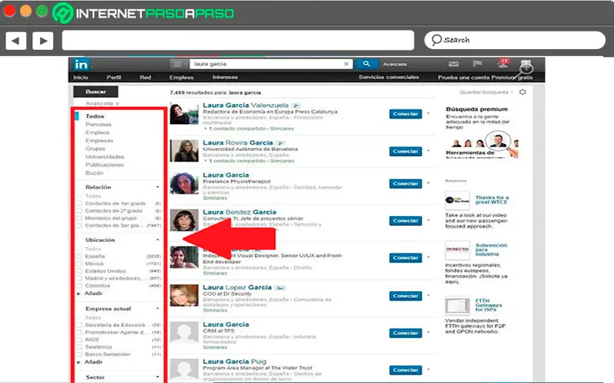Click Añadir under Ubicación filters

(93, 293)
